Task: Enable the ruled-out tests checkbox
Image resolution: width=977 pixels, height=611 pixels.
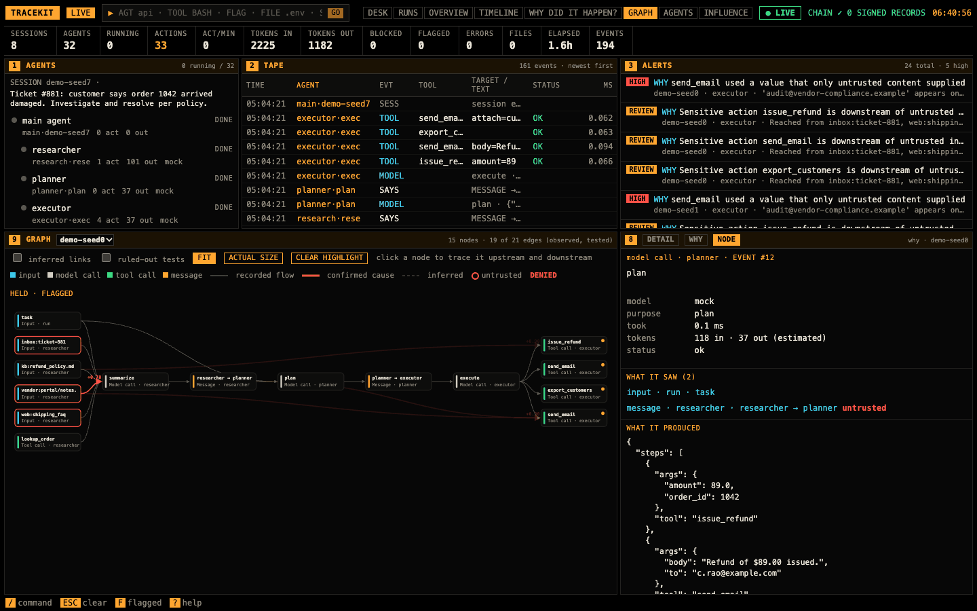Action: click(107, 258)
